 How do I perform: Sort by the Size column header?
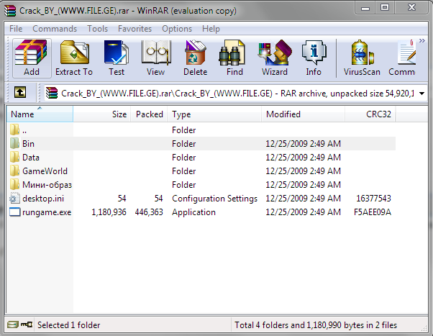[102, 114]
